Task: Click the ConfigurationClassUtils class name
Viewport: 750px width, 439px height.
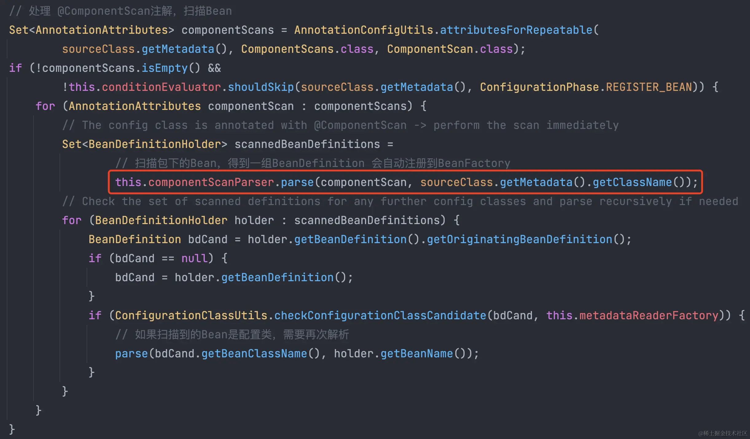Action: tap(191, 316)
